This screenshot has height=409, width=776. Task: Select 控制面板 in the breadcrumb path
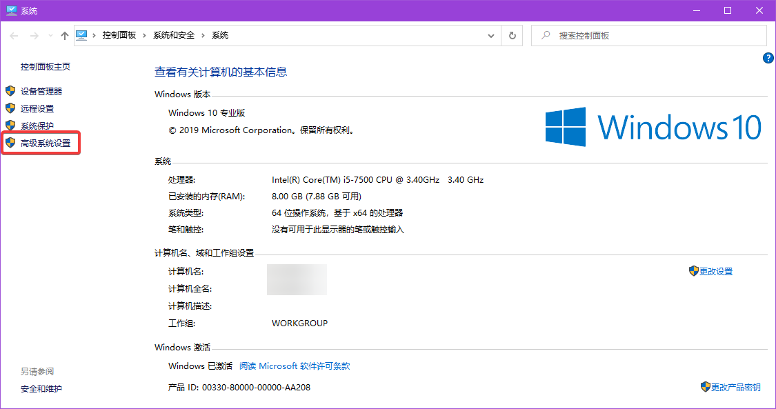point(119,35)
